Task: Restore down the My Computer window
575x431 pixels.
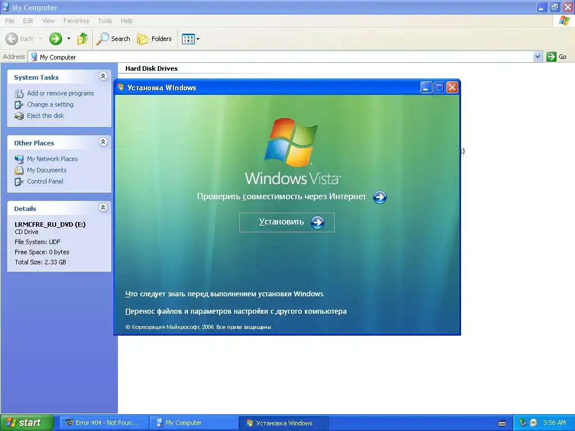Action: (x=555, y=7)
